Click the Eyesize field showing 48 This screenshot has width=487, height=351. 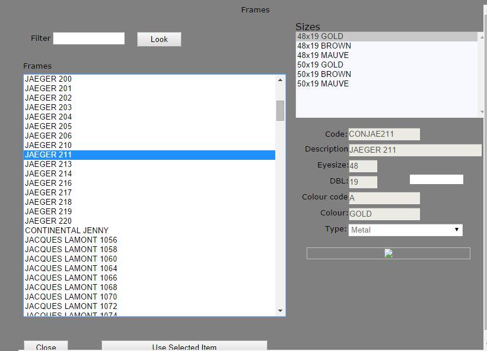click(363, 166)
